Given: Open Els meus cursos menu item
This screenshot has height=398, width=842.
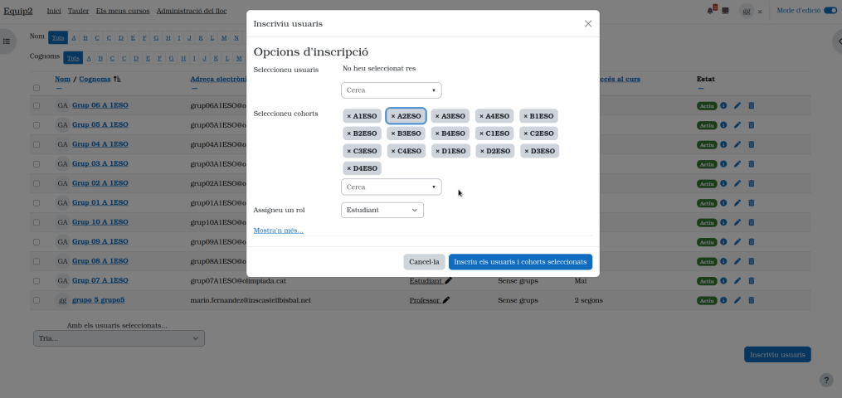Looking at the screenshot, I should [x=123, y=11].
